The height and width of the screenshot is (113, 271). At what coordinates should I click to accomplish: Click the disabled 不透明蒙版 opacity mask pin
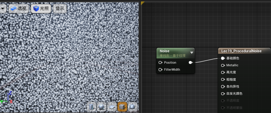click(x=223, y=108)
